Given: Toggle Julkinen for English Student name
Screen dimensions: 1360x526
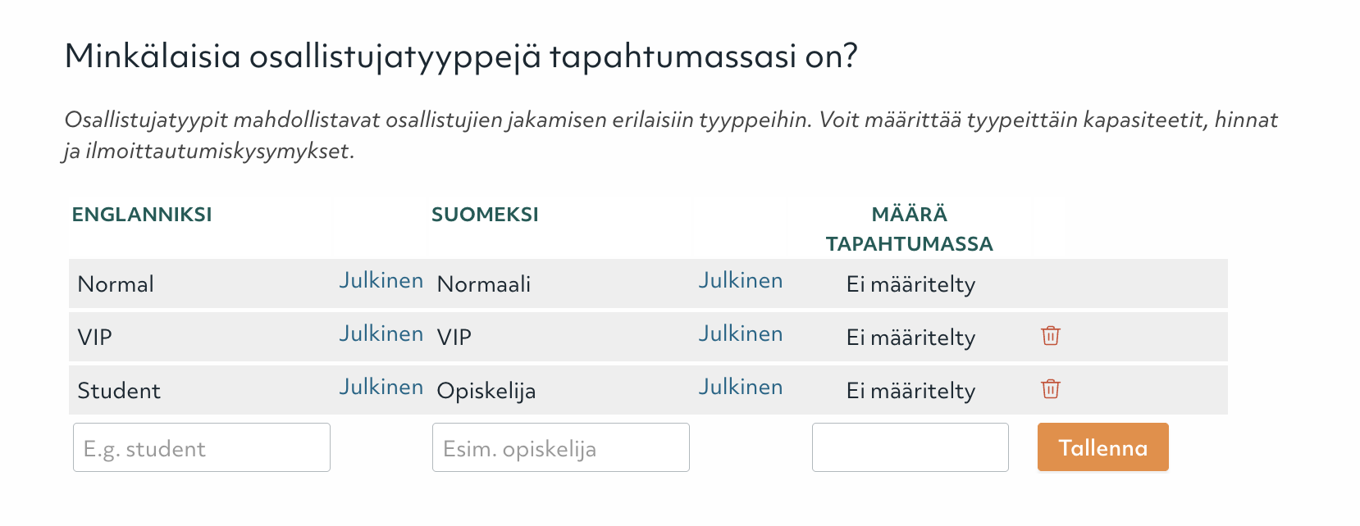Looking at the screenshot, I should pyautogui.click(x=381, y=388).
